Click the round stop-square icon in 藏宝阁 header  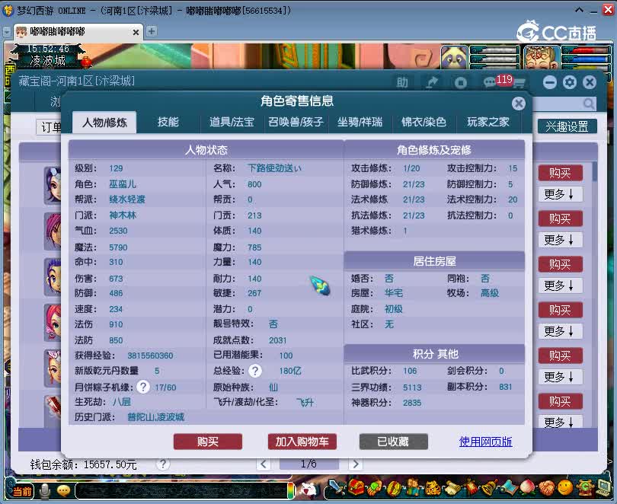coord(460,82)
